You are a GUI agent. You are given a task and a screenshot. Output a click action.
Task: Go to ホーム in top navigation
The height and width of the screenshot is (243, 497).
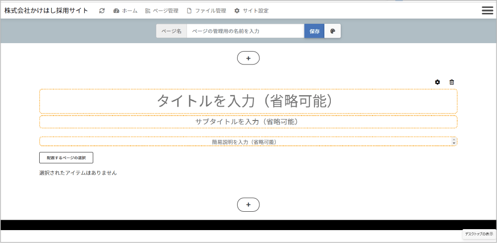tap(125, 11)
